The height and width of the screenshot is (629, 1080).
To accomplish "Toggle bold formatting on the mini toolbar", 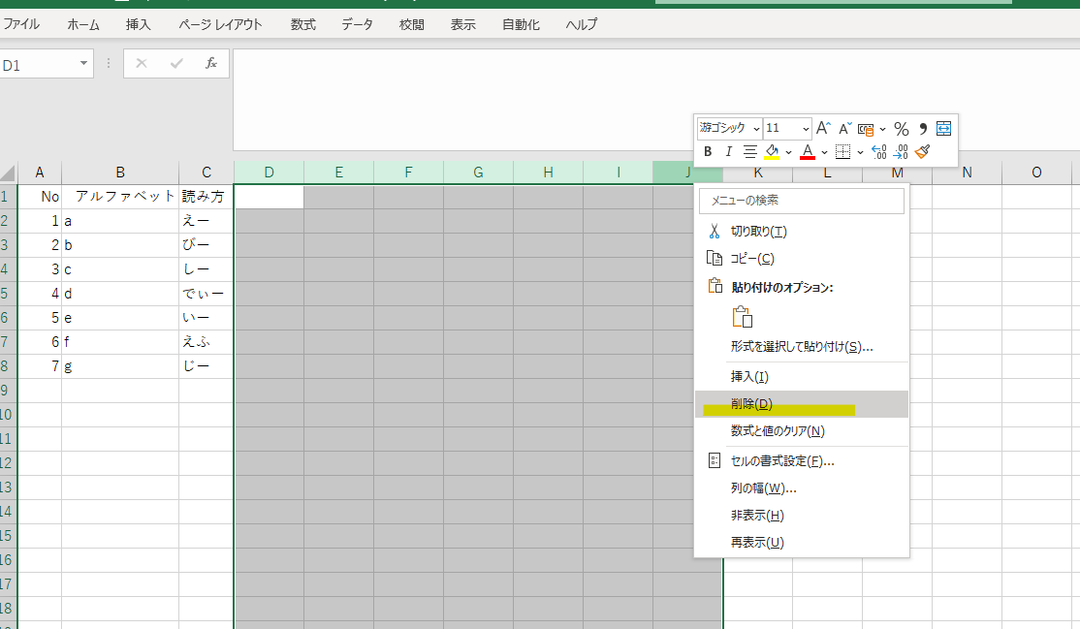I will coord(708,151).
